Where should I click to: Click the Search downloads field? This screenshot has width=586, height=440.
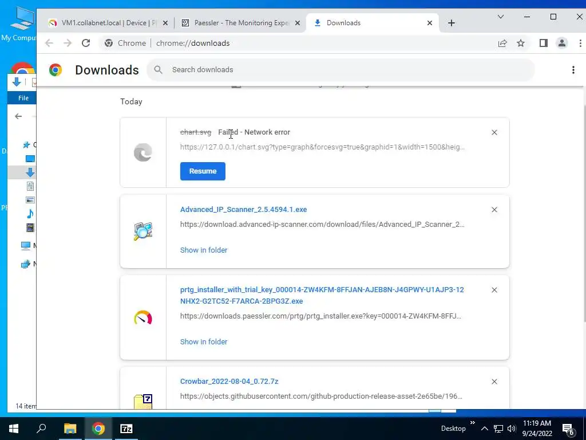pyautogui.click(x=340, y=69)
